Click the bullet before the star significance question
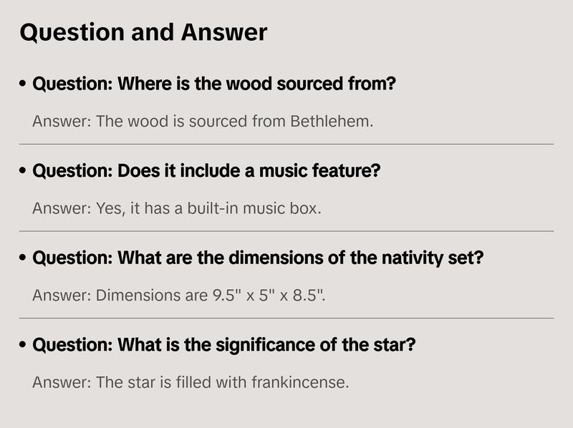The image size is (573, 428). pos(24,346)
